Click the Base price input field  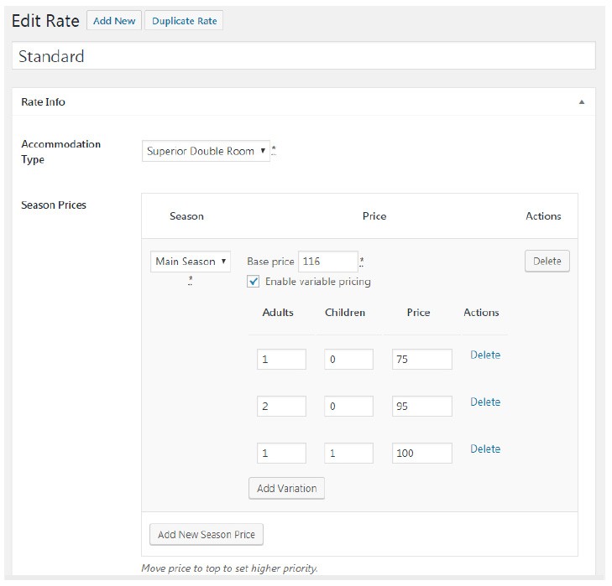[328, 262]
